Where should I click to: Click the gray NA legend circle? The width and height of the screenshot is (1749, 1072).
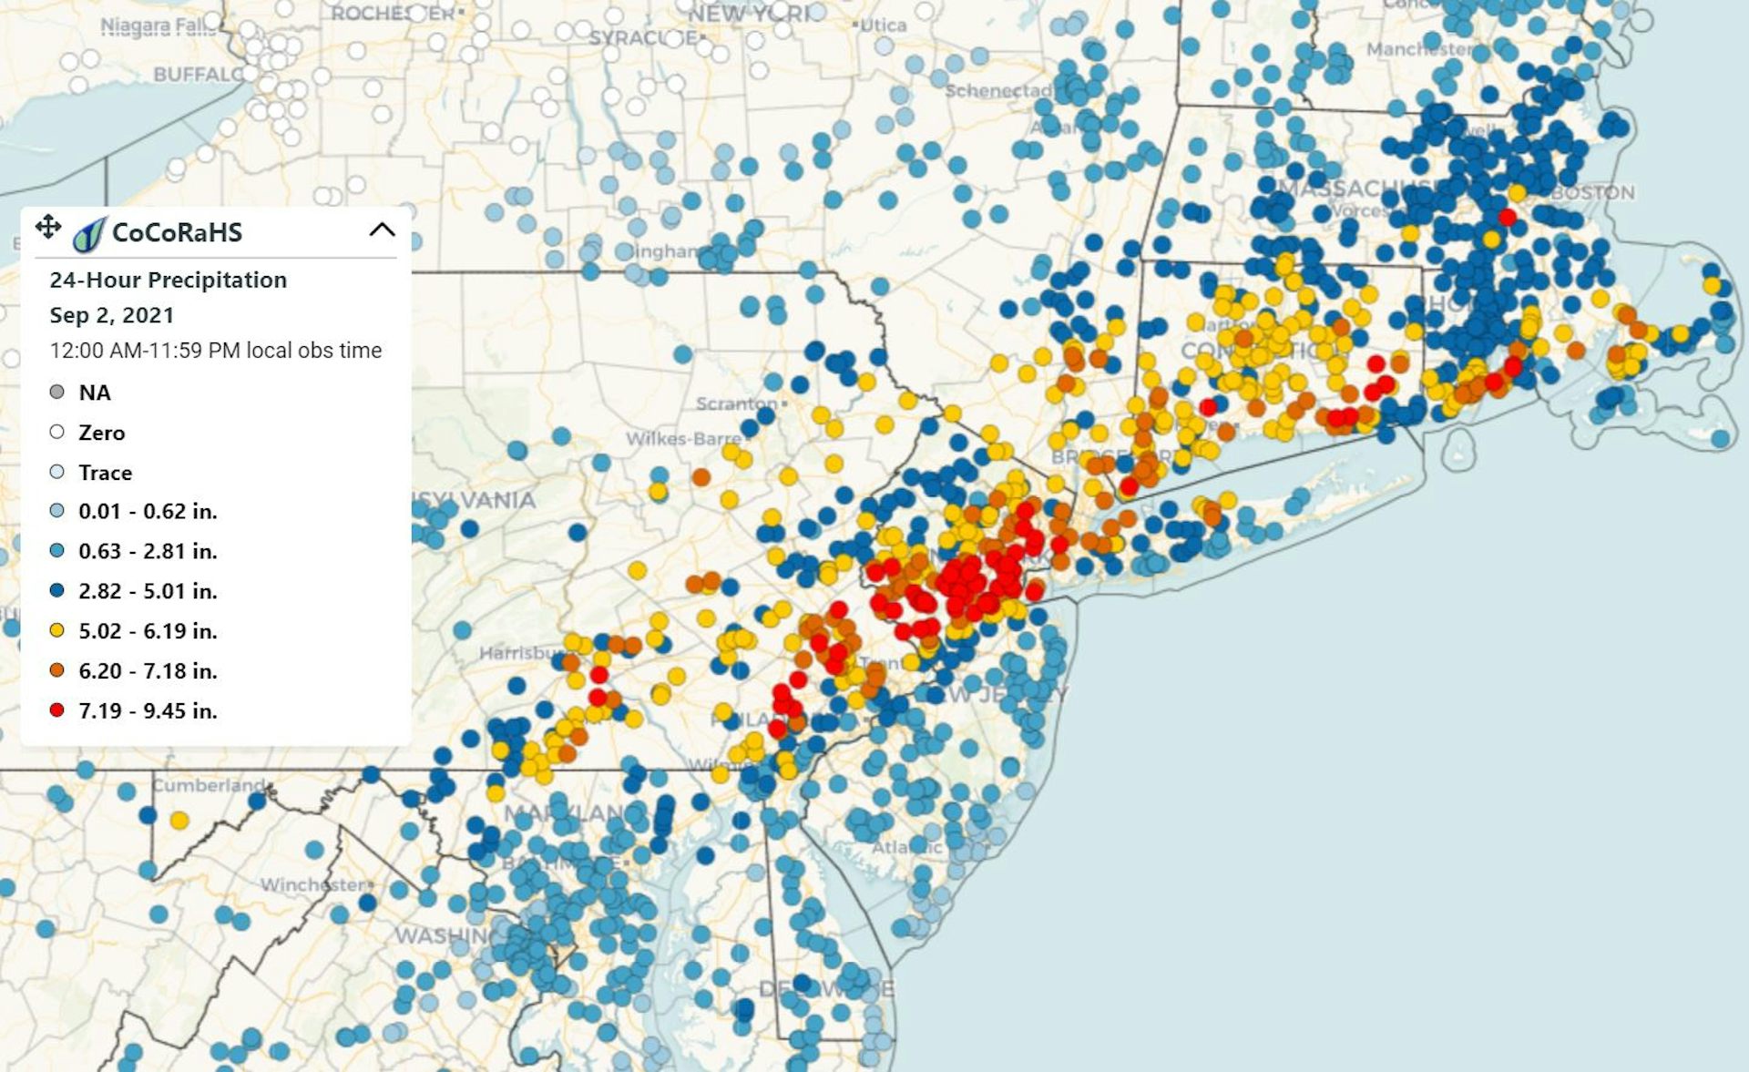pyautogui.click(x=56, y=393)
